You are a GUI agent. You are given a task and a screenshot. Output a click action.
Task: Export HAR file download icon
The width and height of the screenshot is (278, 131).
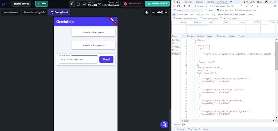[x=257, y=6]
